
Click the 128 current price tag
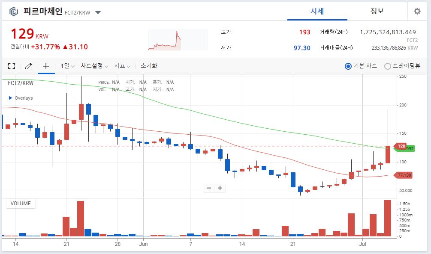pos(401,146)
